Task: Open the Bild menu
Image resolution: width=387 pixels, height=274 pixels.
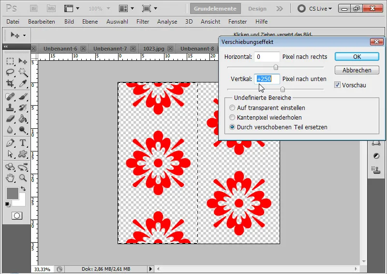Action: tap(69, 22)
